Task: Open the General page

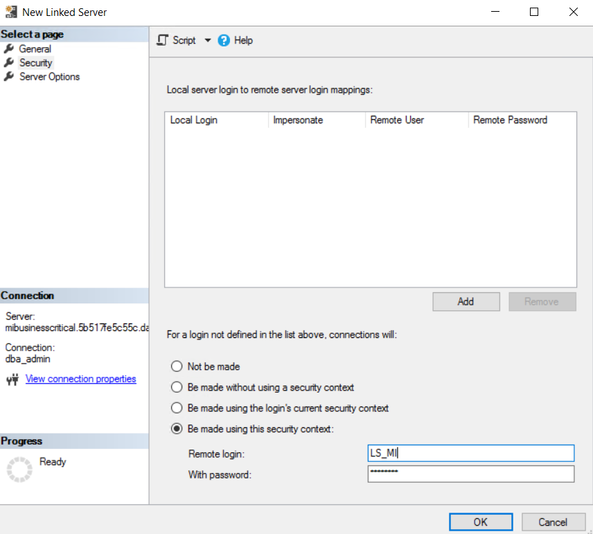Action: coord(35,49)
